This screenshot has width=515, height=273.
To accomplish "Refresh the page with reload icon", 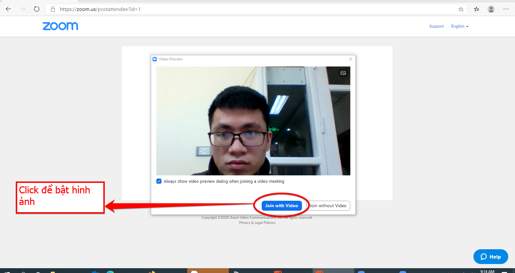I will coord(37,9).
